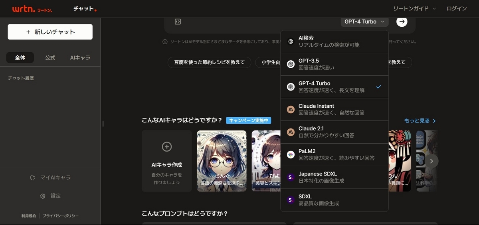Click the OpenAI icon beside GPT-4 Turbo

291,87
